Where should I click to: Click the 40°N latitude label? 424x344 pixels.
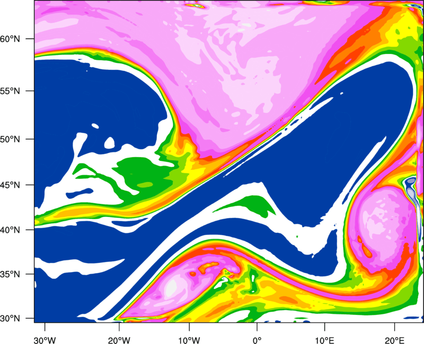click(10, 230)
